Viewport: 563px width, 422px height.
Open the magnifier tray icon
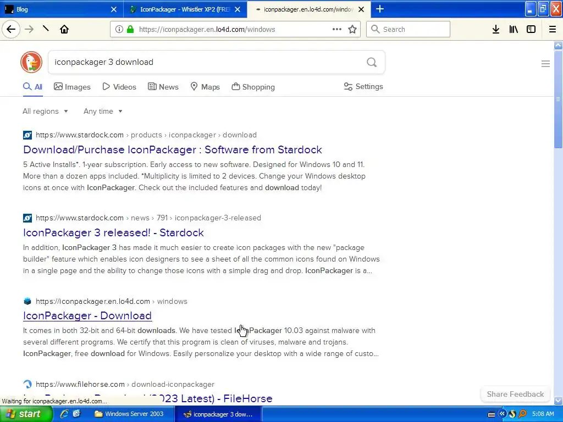coord(523,414)
